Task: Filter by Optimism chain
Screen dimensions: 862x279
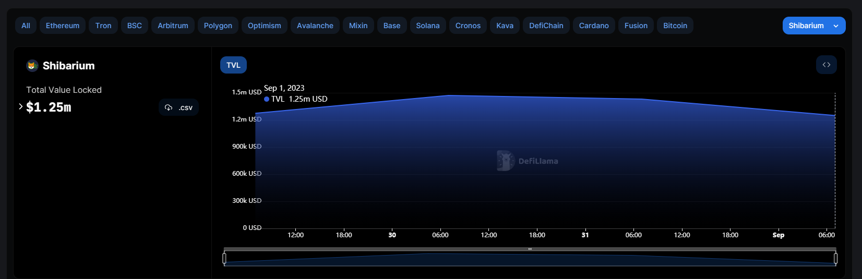Action: click(265, 26)
